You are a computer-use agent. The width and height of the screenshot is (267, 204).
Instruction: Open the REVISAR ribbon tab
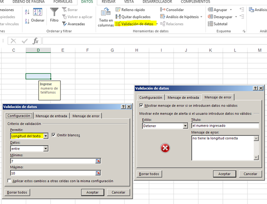109,2
